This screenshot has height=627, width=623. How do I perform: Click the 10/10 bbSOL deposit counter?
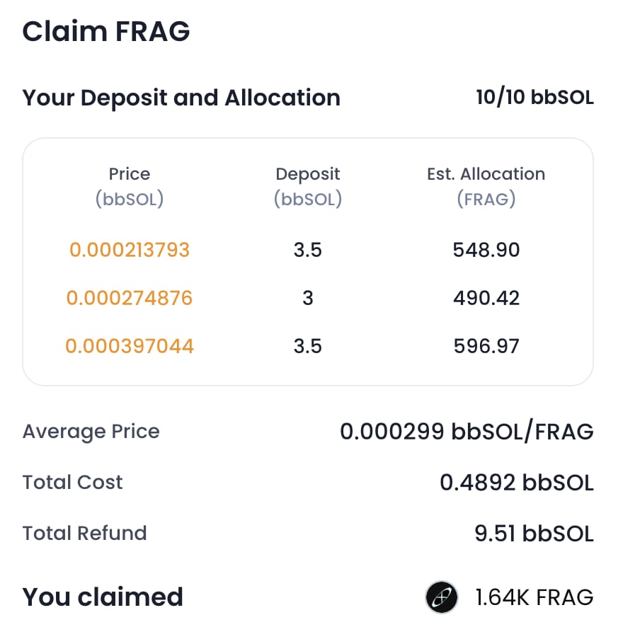click(x=535, y=97)
